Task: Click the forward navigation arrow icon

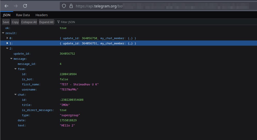Action: 16,6
